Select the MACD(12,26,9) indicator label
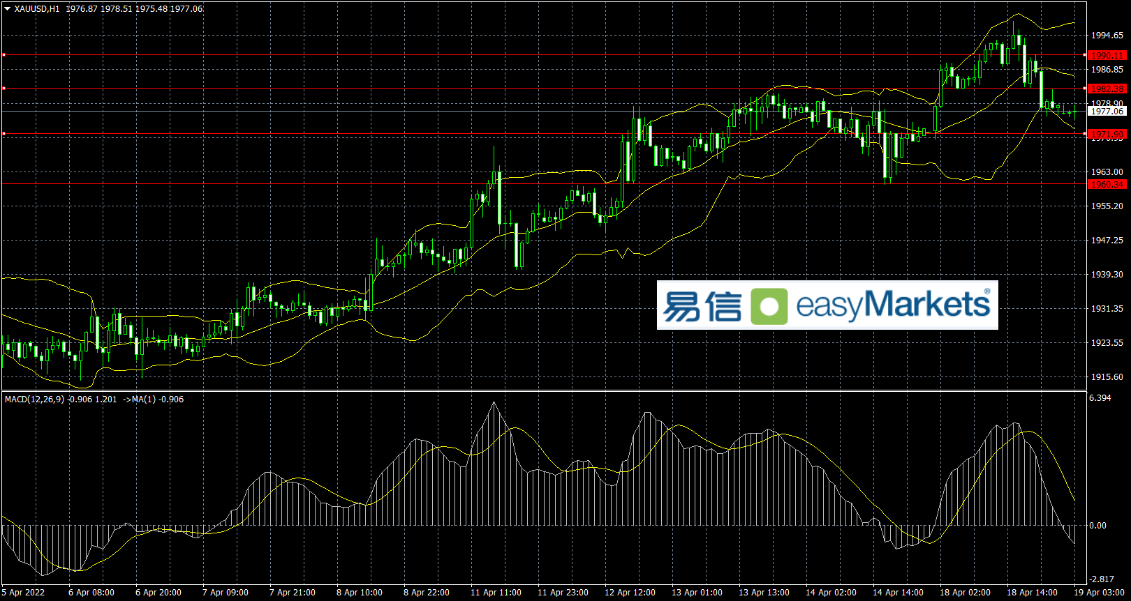The width and height of the screenshot is (1131, 601). [x=35, y=400]
